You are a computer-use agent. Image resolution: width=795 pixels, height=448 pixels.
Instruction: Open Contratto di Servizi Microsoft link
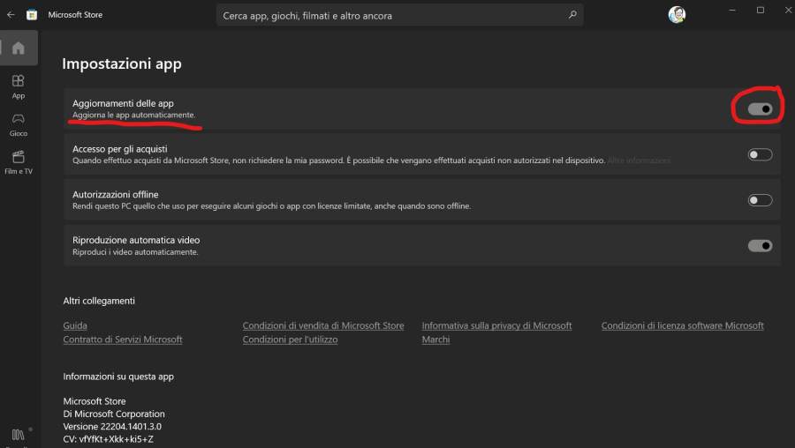123,340
